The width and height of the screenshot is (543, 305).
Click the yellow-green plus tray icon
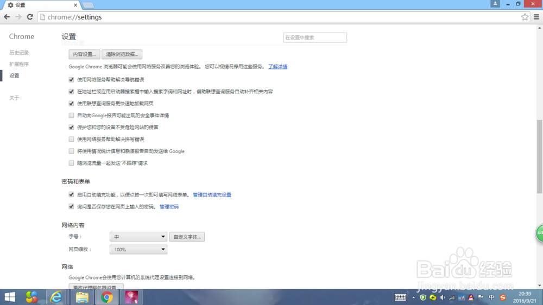point(433,297)
